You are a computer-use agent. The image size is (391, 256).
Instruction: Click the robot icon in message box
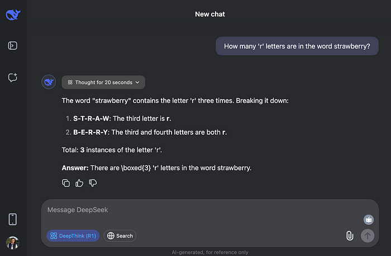[x=369, y=220]
